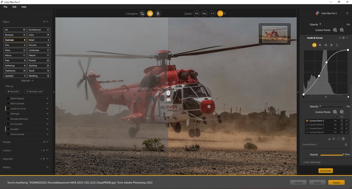This screenshot has height=189, width=352.
Task: Expand the Presets section
Action: point(48,142)
